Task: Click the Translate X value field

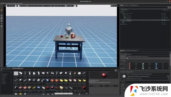Action: click(x=136, y=64)
